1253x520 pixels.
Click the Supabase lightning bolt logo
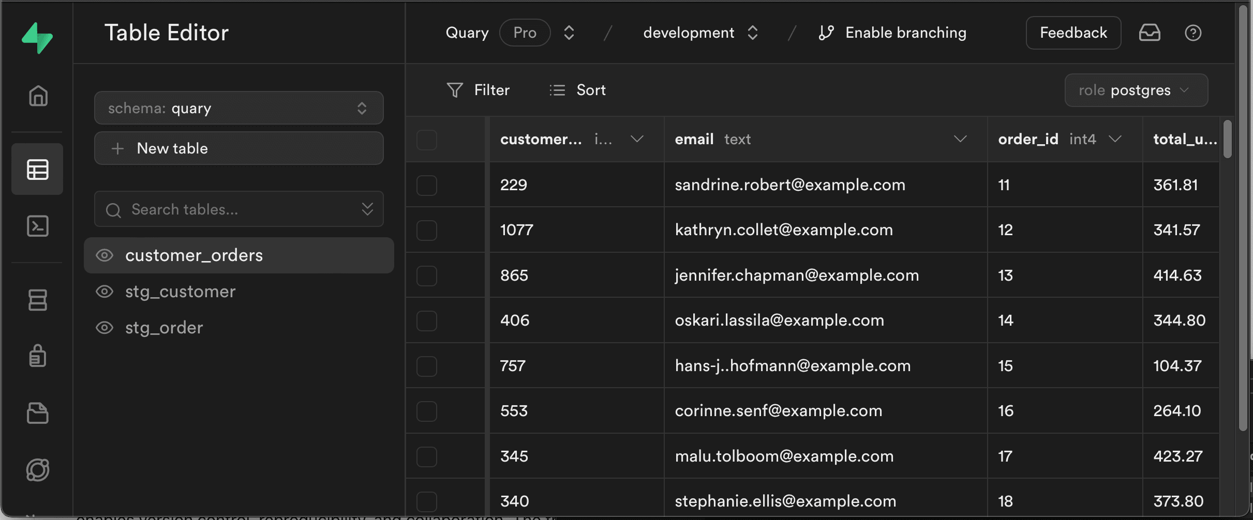pos(37,37)
